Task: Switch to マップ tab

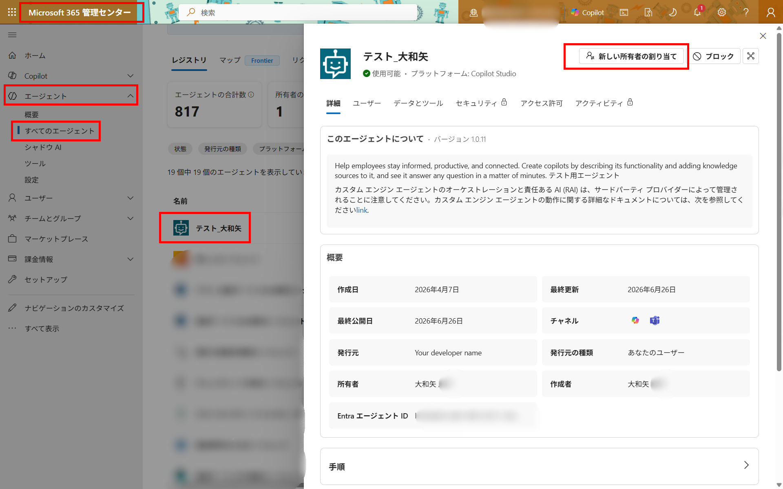Action: [x=230, y=60]
